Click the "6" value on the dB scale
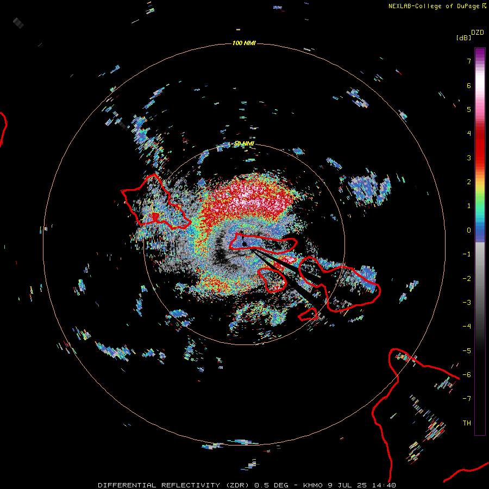Viewport: 489px width, 489px height. tap(469, 85)
